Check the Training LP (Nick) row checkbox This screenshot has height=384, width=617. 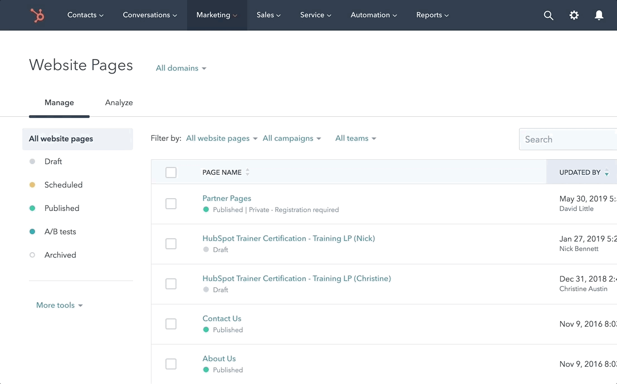[171, 244]
